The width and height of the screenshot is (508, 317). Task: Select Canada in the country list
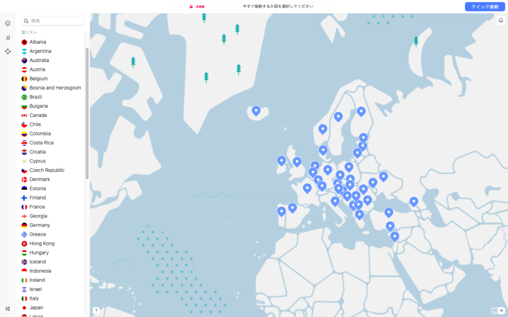tap(38, 115)
